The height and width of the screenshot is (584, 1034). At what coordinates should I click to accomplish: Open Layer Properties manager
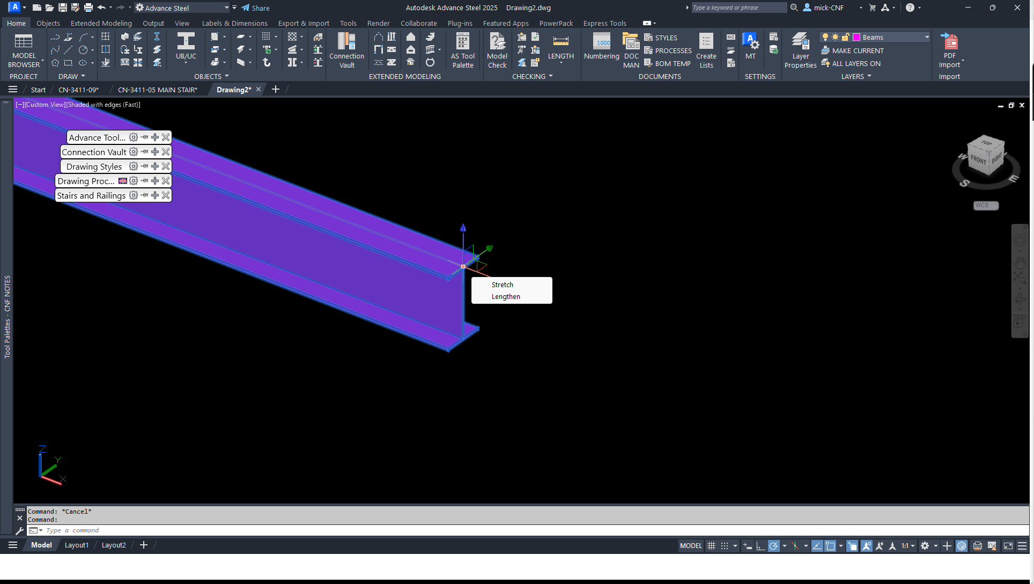[800, 50]
